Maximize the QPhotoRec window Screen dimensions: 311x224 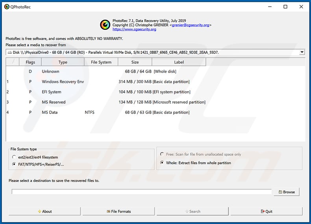pos(285,7)
